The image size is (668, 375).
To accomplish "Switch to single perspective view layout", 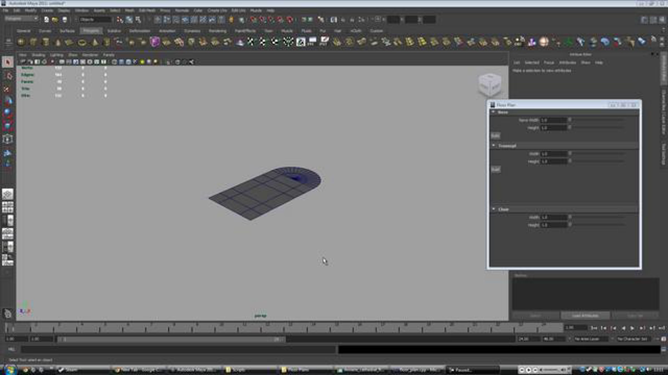I will (x=8, y=194).
